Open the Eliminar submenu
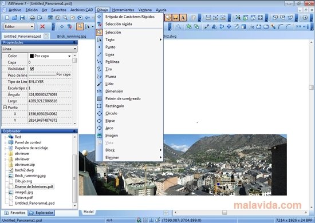Image resolution: width=315 pixels, height=223 pixels. (x=129, y=158)
